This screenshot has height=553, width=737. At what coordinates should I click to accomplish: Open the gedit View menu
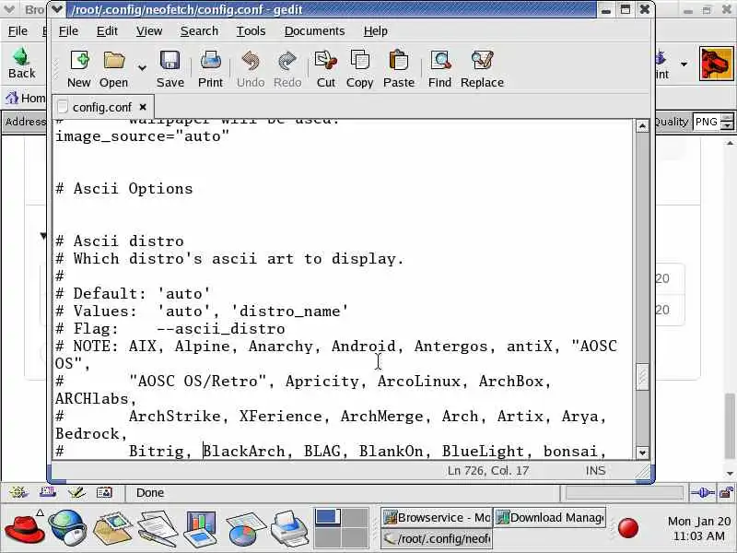coord(149,31)
